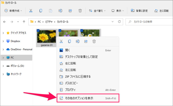
Task: Expand ボリューム (D:) tree node
Action: (x=3, y=66)
